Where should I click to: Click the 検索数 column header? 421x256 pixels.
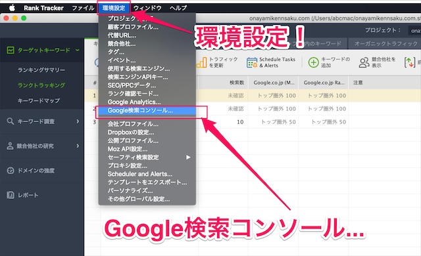pyautogui.click(x=237, y=83)
